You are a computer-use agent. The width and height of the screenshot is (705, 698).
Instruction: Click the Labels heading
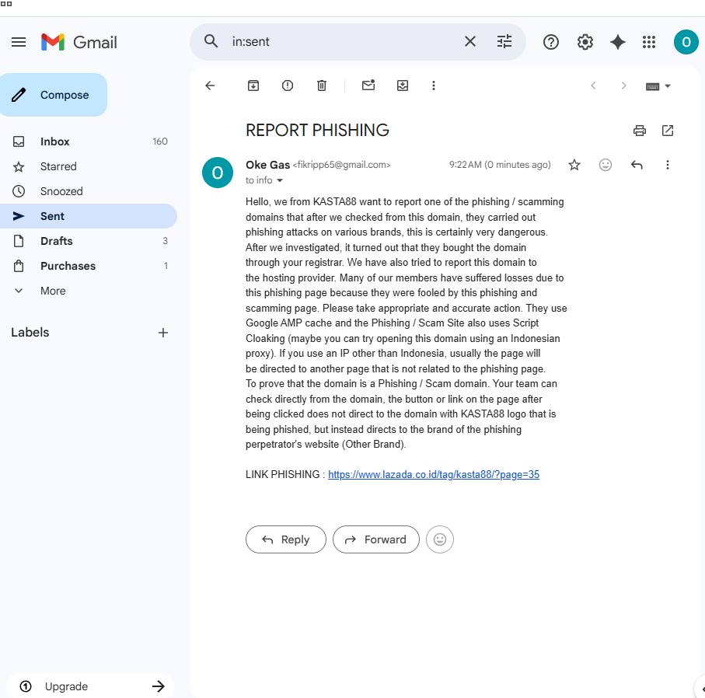(x=30, y=333)
